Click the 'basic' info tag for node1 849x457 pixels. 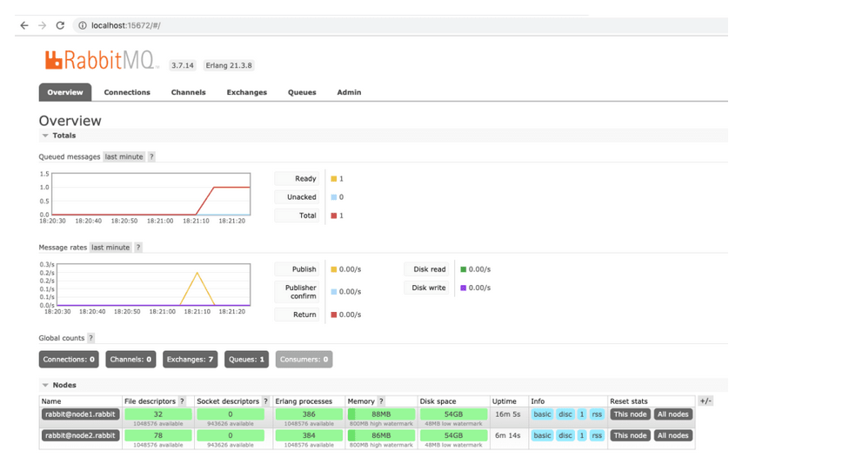(542, 414)
